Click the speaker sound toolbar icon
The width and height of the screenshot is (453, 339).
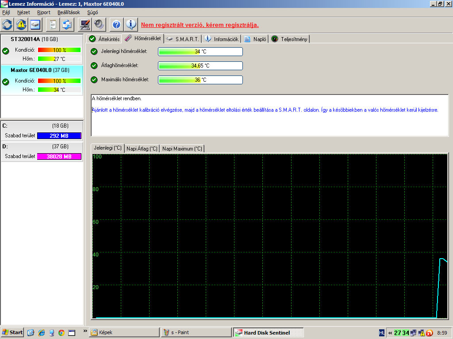[98, 25]
